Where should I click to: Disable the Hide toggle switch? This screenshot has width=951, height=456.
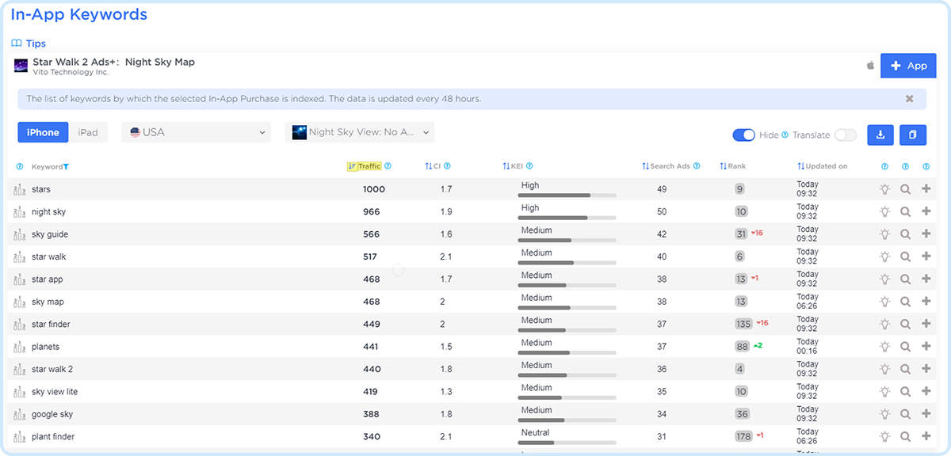743,135
